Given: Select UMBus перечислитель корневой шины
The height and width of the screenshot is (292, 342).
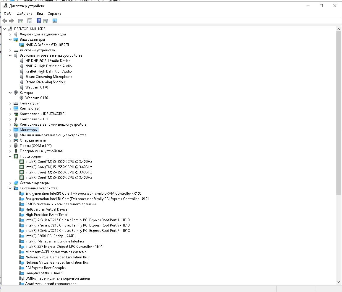Looking at the screenshot, I should [x=58, y=278].
